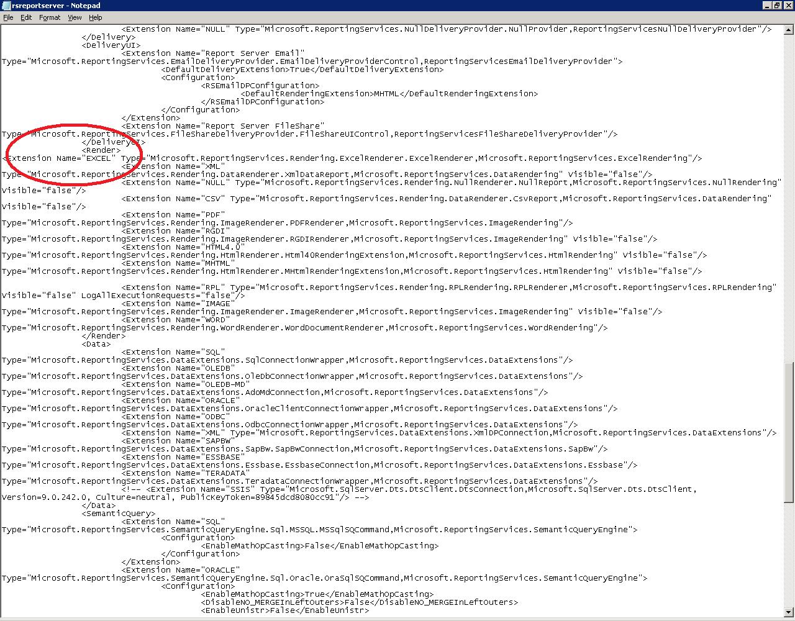Click the scrollbar up arrow

click(x=789, y=29)
